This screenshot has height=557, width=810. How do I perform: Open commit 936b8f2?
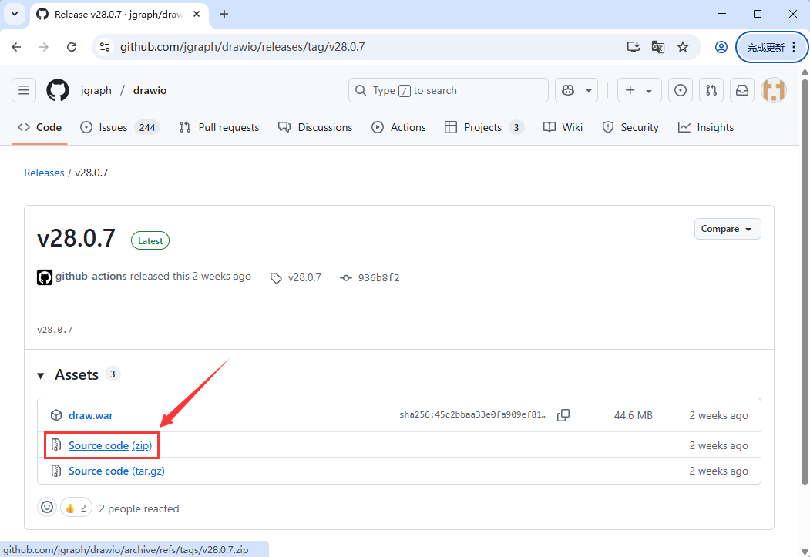tap(378, 277)
